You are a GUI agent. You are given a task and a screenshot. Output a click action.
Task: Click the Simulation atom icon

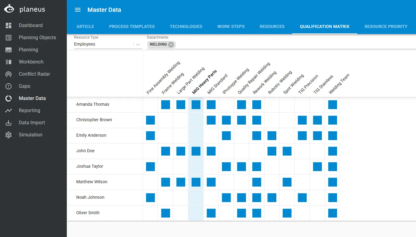[9, 135]
